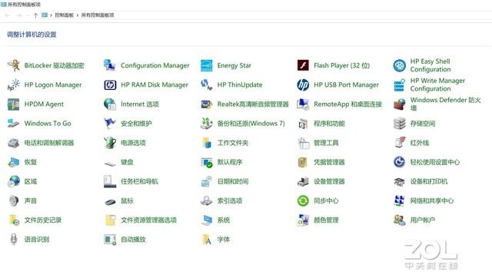Screen dimensions: 492x278
Task: Open the 用户帐户 link
Action: [x=422, y=220]
